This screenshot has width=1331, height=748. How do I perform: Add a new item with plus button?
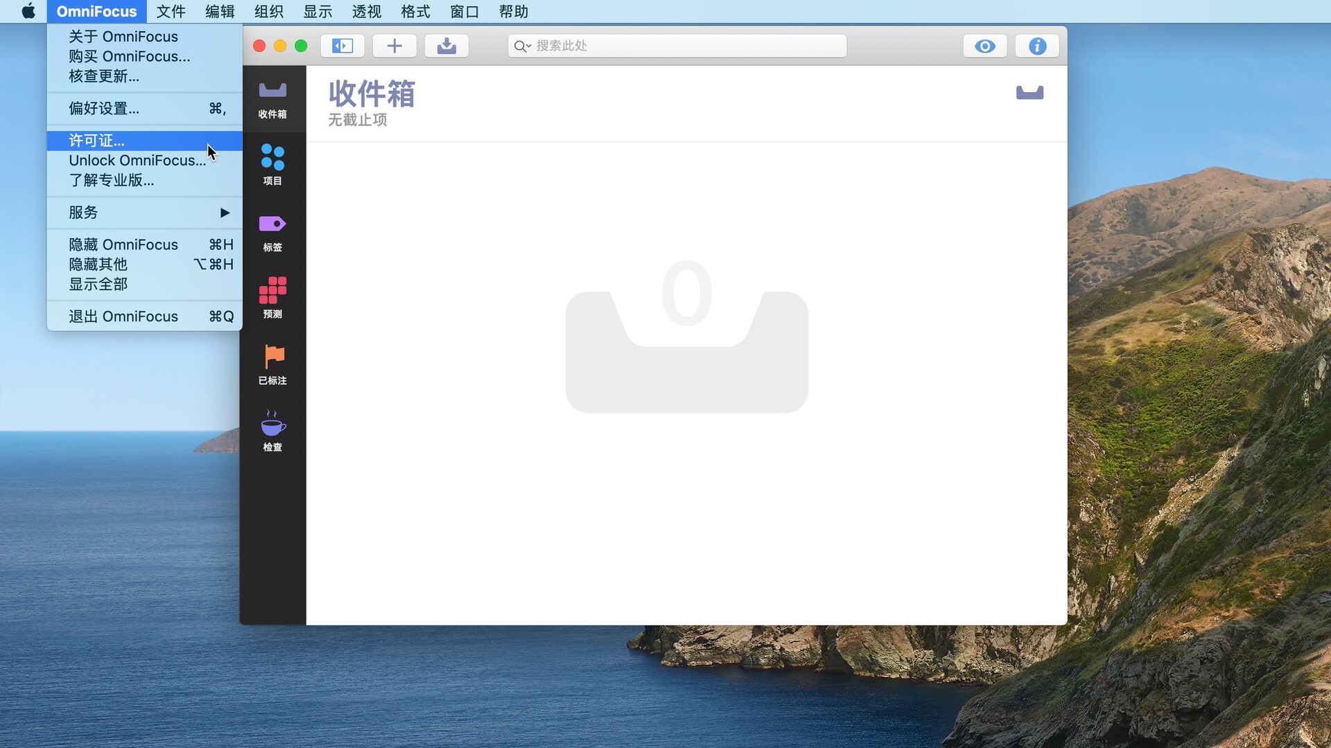click(x=394, y=46)
